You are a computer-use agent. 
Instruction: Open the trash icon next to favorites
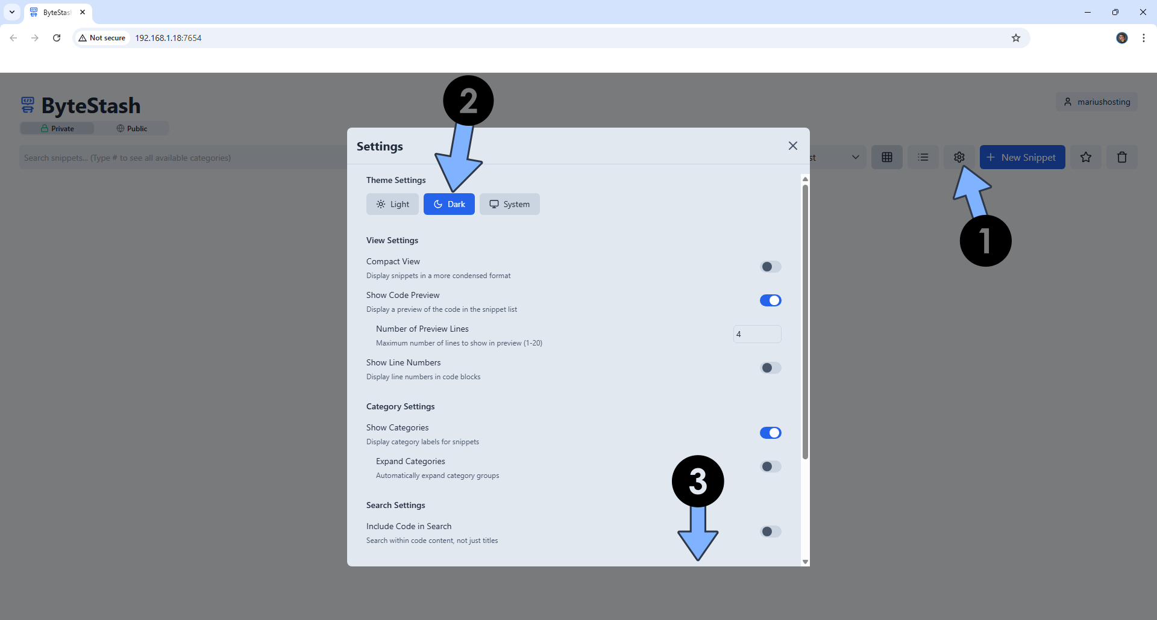coord(1122,157)
